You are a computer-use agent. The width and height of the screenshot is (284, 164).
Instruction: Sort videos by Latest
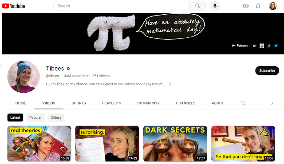[x=15, y=117]
